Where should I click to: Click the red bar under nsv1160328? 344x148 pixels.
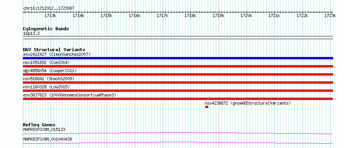pos(178,91)
